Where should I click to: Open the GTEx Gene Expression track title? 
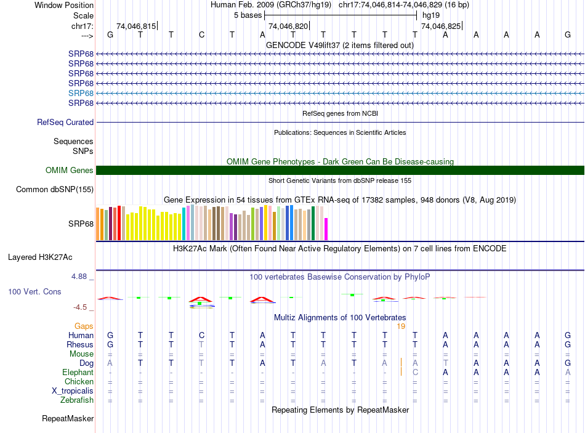click(x=340, y=200)
